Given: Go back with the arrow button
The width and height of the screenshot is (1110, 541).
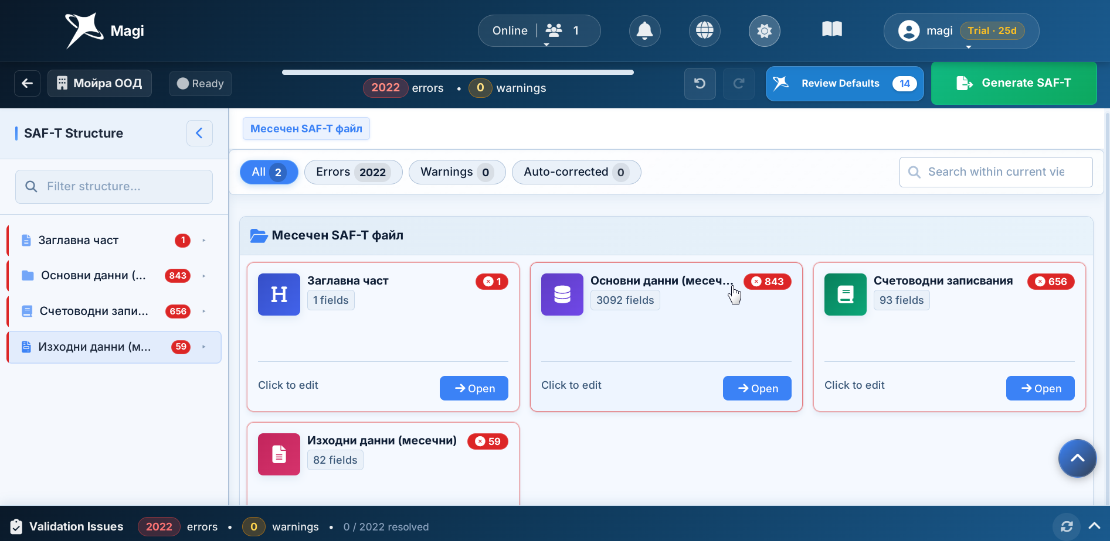Looking at the screenshot, I should tap(28, 83).
